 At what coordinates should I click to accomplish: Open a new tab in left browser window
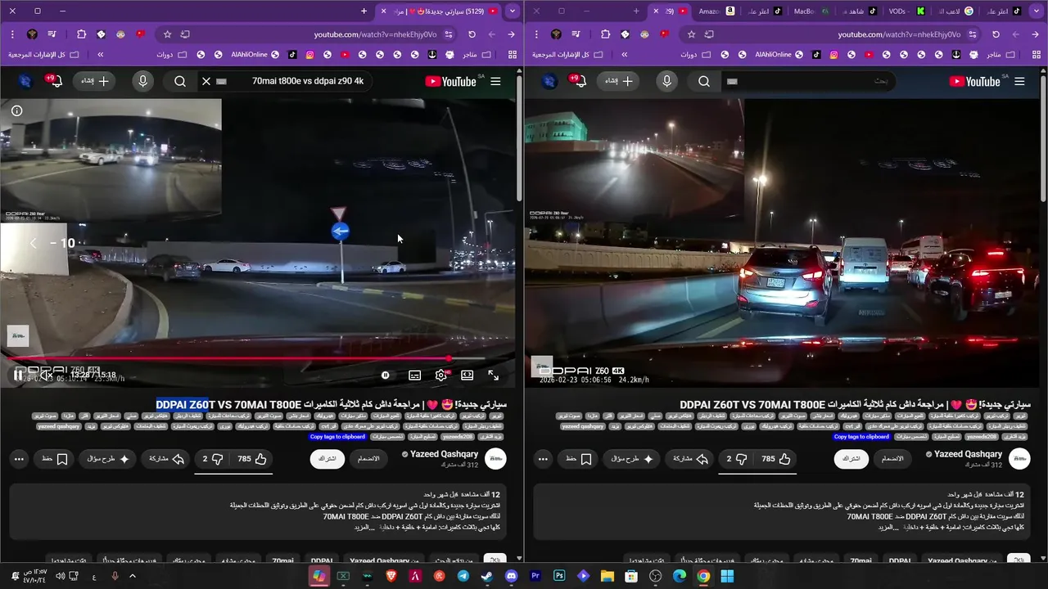coord(364,11)
